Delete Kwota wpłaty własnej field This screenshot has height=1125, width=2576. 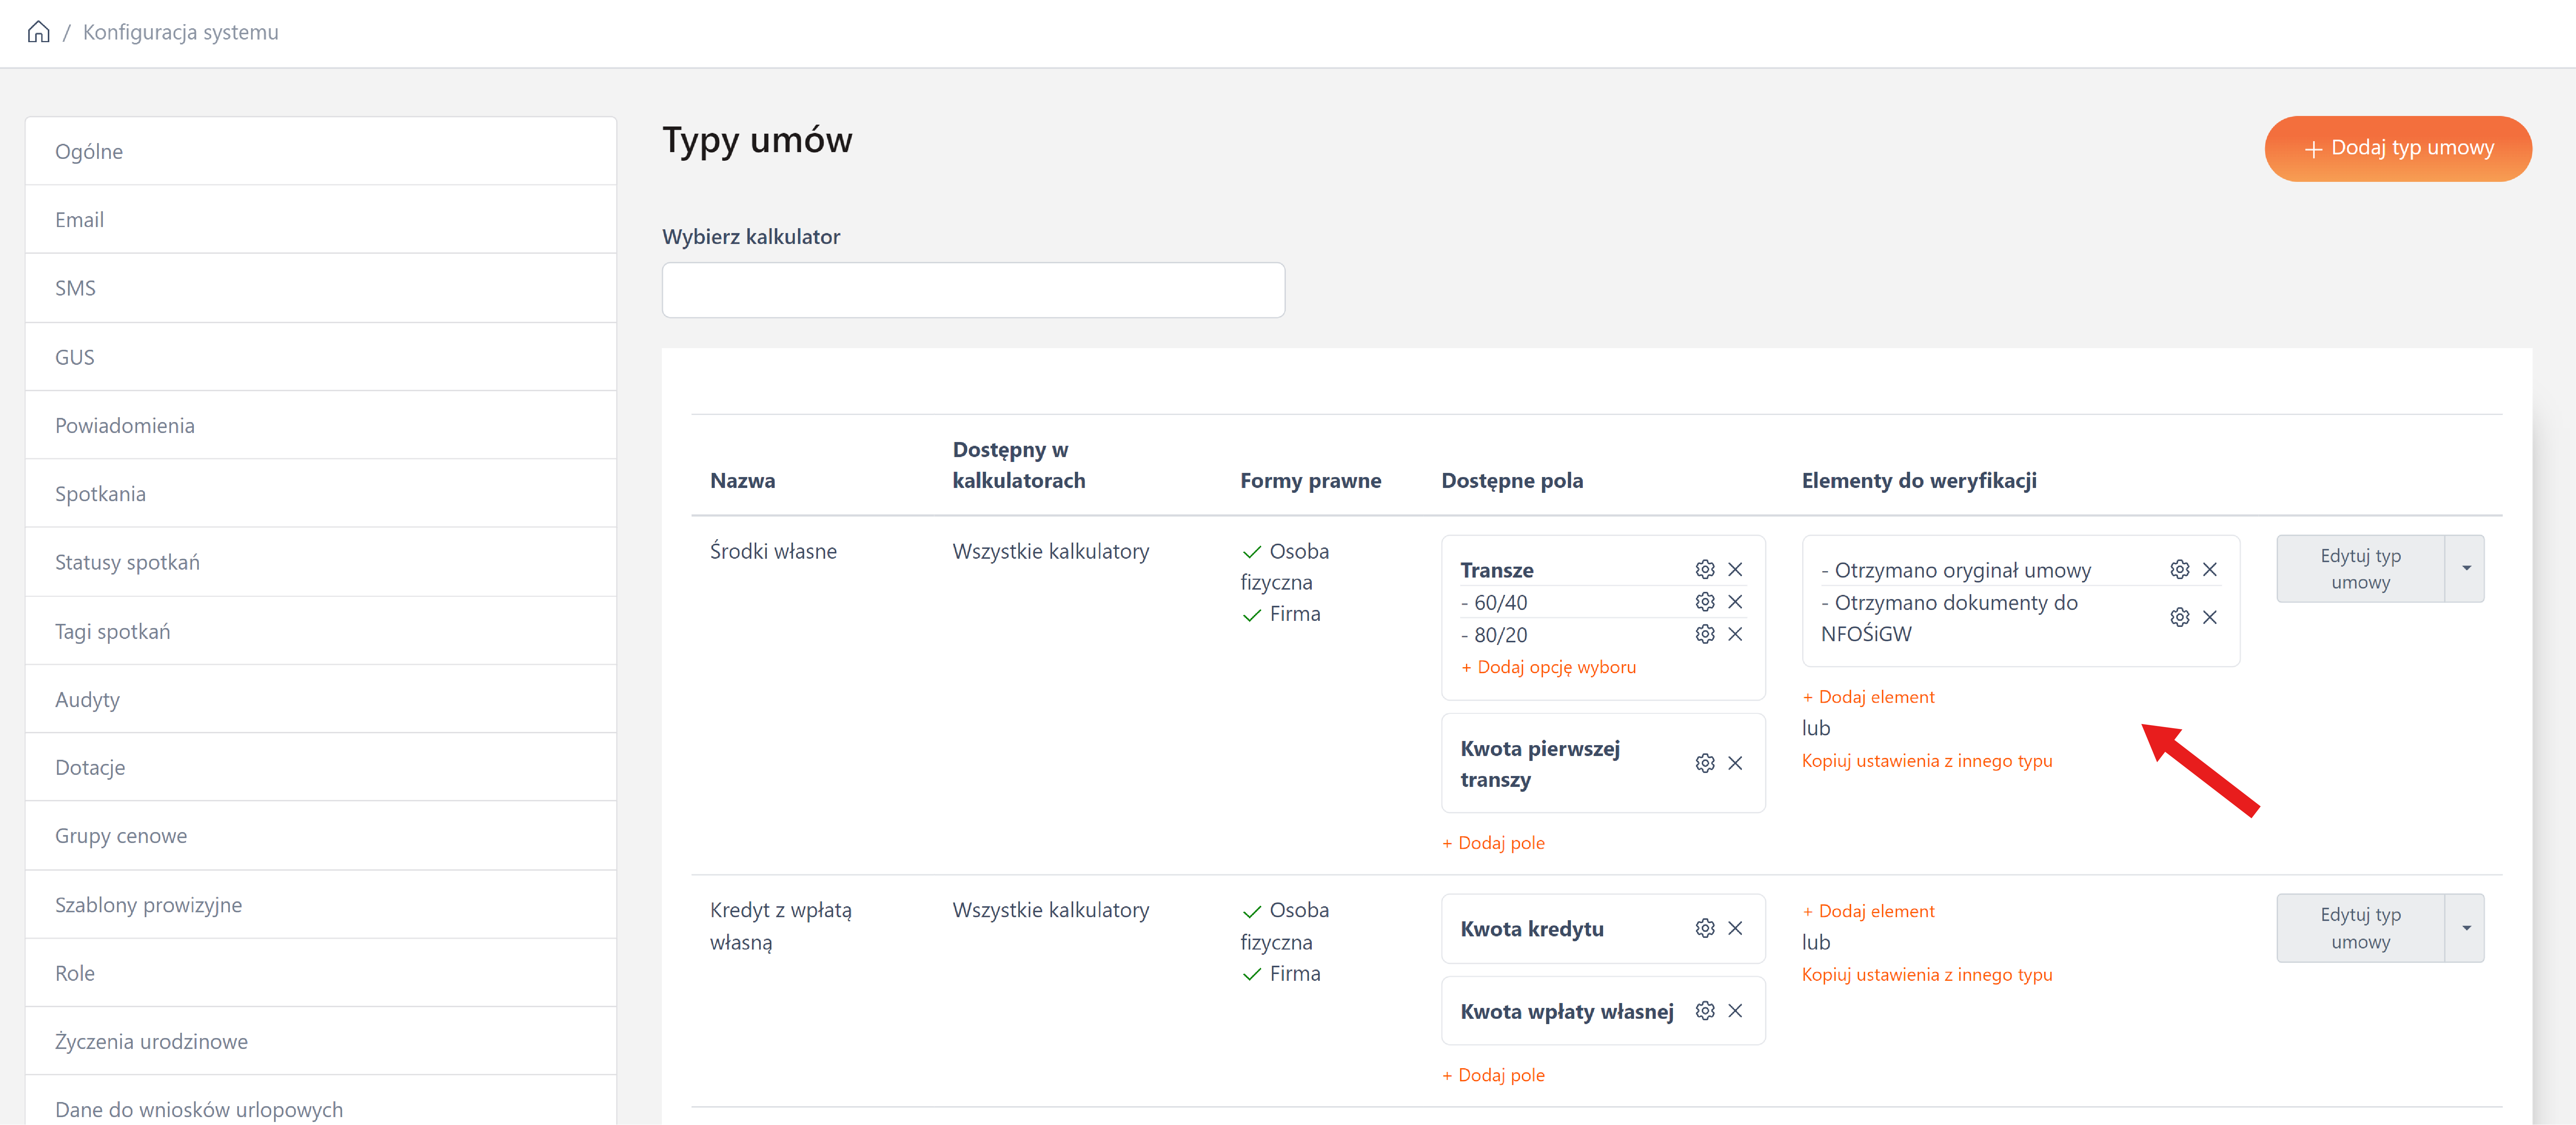coord(1735,1011)
